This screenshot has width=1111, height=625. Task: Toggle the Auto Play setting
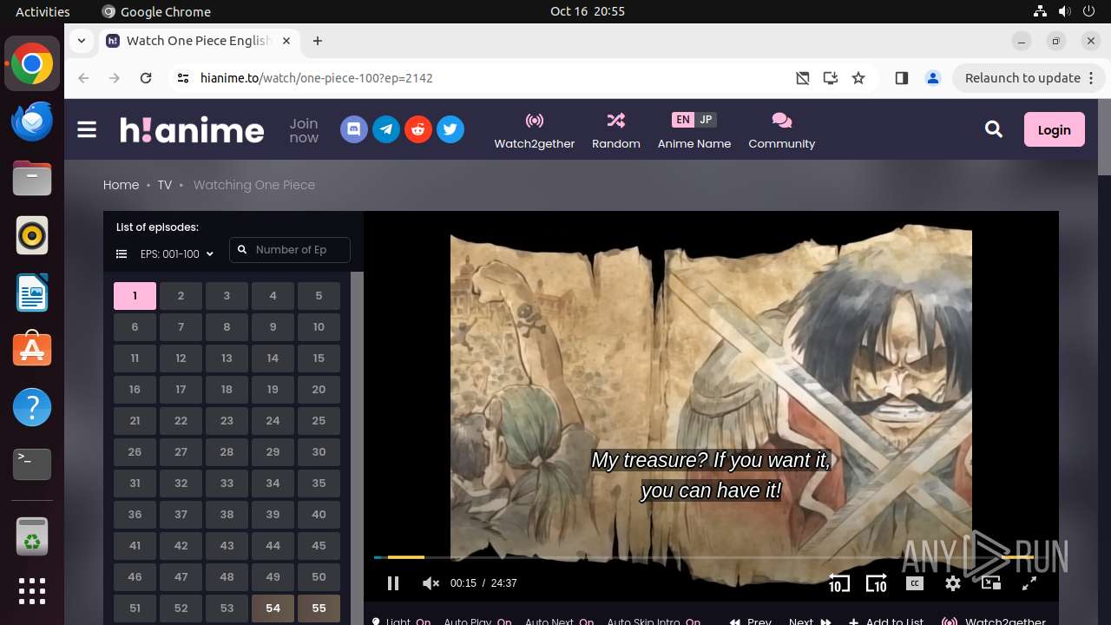478,622
